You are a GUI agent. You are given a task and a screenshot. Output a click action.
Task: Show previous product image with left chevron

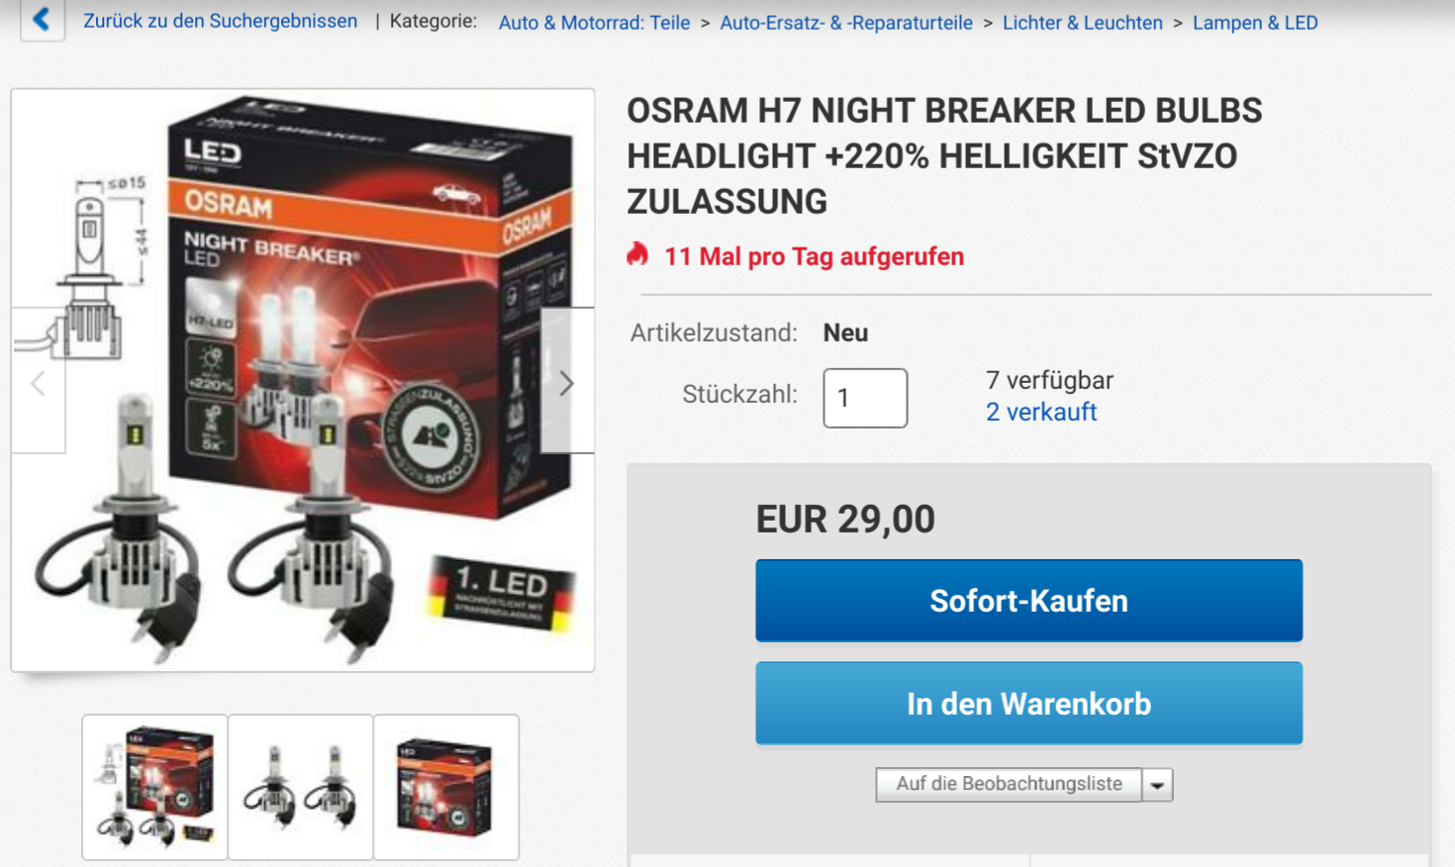39,381
